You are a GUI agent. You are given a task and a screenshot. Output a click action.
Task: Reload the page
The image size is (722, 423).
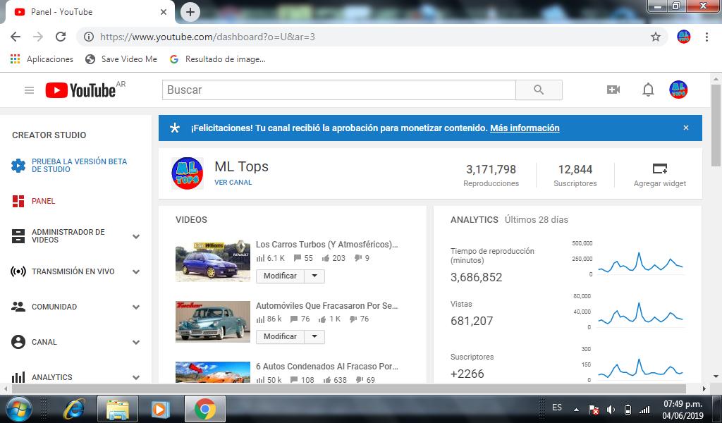61,37
